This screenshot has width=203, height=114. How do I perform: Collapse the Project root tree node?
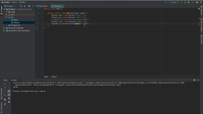pyautogui.click(x=4, y=9)
